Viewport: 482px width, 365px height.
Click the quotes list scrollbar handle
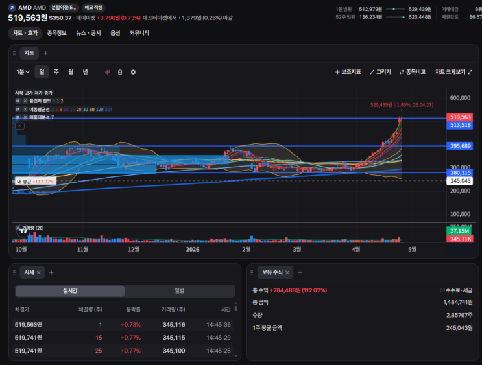point(235,307)
